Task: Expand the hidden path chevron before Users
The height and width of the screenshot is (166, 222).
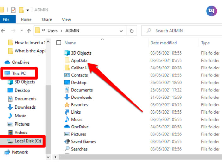Action: 43,30
